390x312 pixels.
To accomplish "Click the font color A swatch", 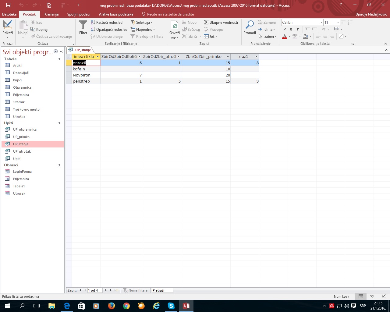I will click(x=285, y=37).
